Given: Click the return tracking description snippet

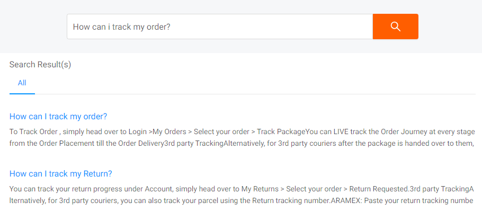Looking at the screenshot, I should (242, 195).
